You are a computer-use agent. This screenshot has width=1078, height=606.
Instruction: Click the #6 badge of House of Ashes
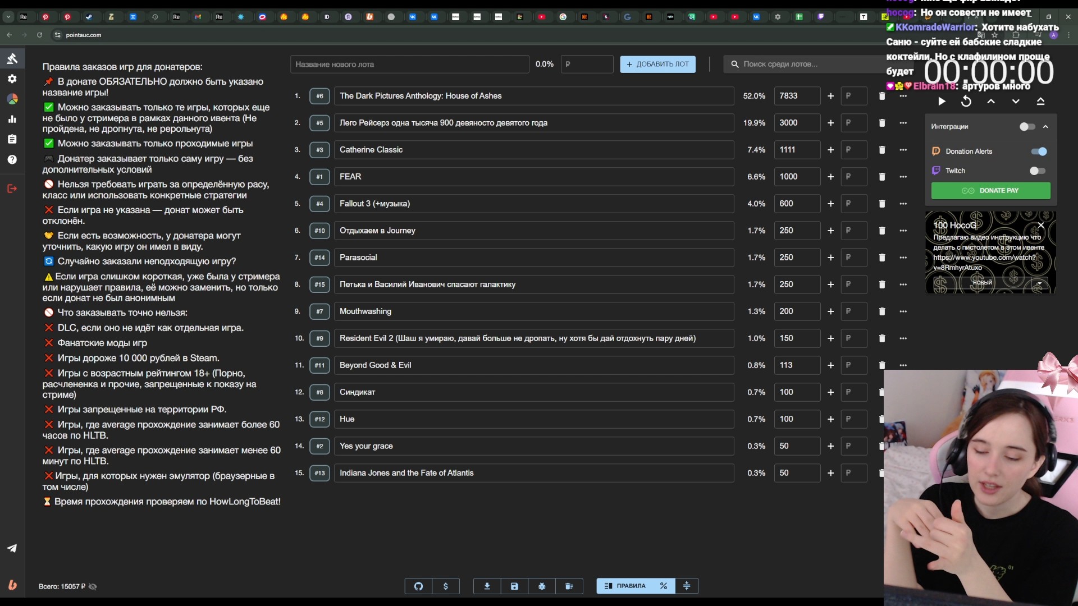click(x=319, y=96)
